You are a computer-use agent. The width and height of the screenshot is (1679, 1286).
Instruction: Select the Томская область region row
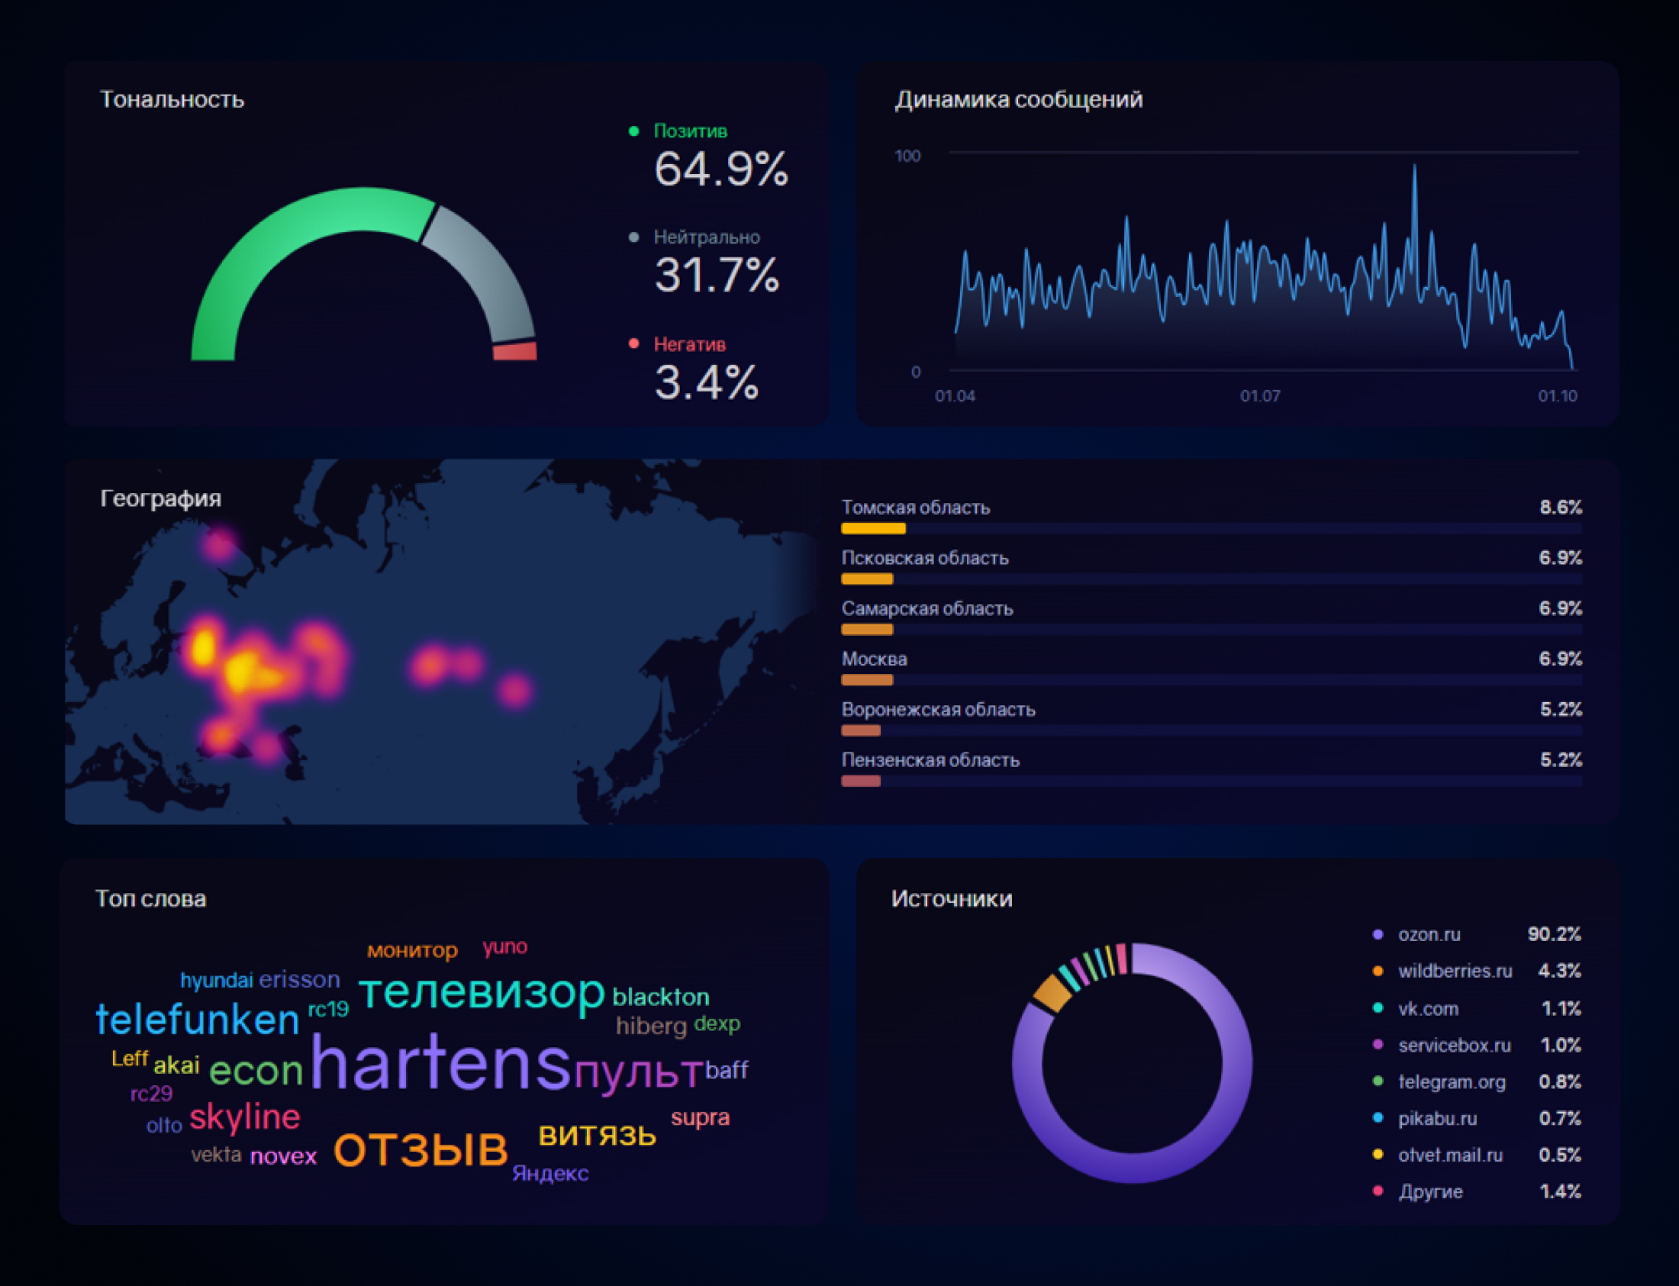click(1211, 517)
